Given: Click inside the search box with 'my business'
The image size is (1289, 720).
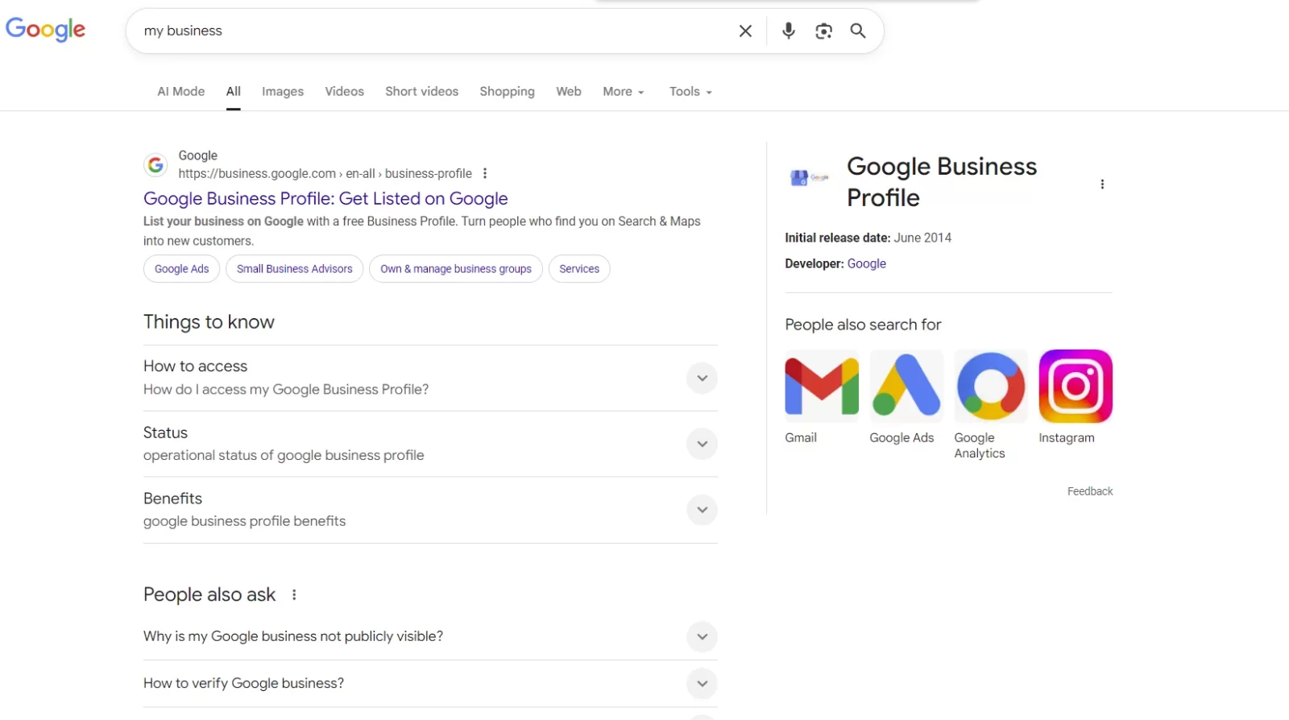Looking at the screenshot, I should pyautogui.click(x=435, y=31).
